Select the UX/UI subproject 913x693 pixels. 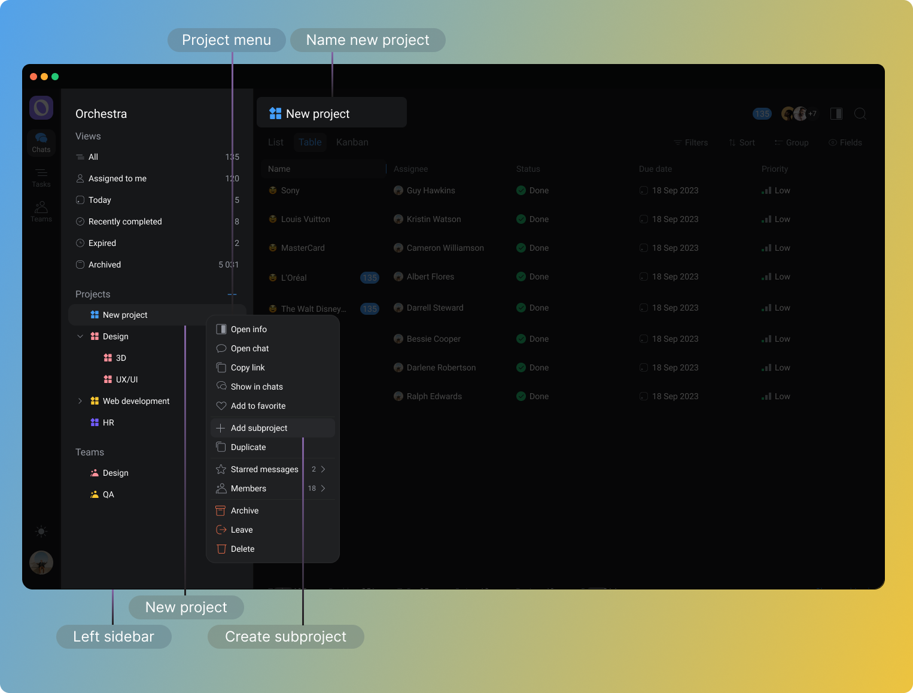pyautogui.click(x=126, y=379)
